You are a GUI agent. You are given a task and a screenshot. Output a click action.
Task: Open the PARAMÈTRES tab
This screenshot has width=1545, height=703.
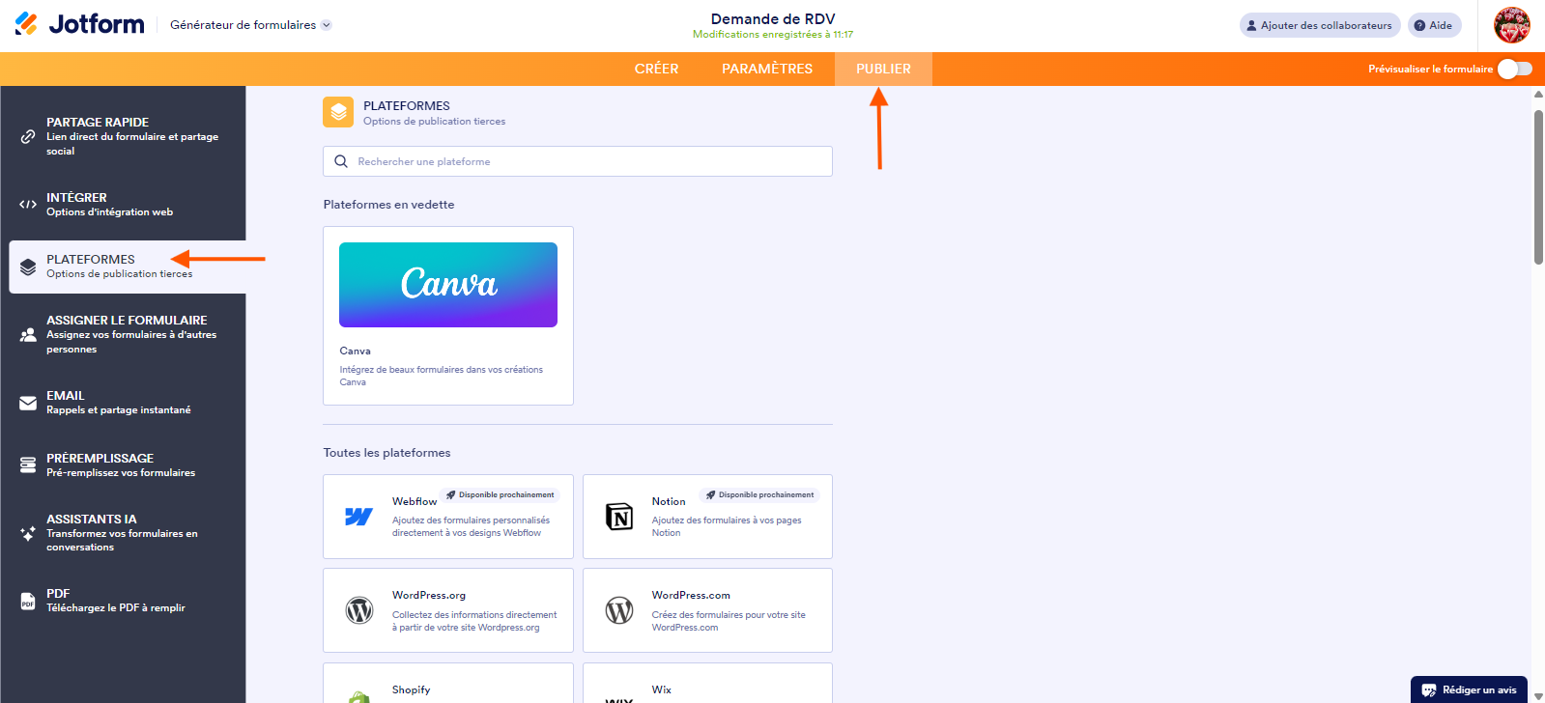point(767,69)
